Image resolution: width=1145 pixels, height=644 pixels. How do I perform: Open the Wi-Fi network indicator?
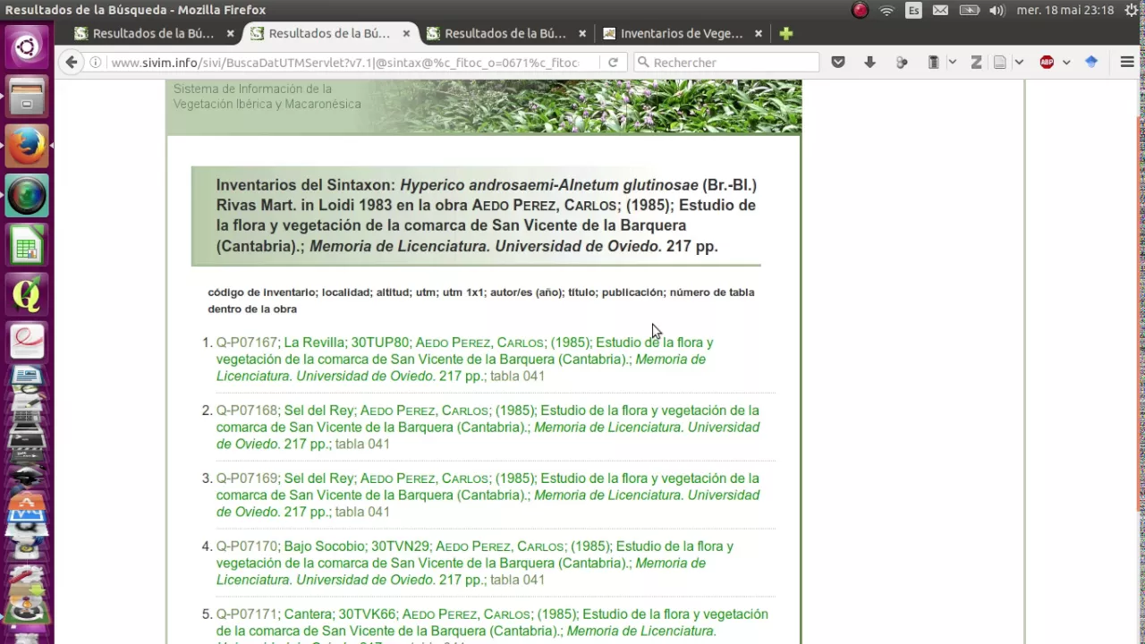[886, 11]
